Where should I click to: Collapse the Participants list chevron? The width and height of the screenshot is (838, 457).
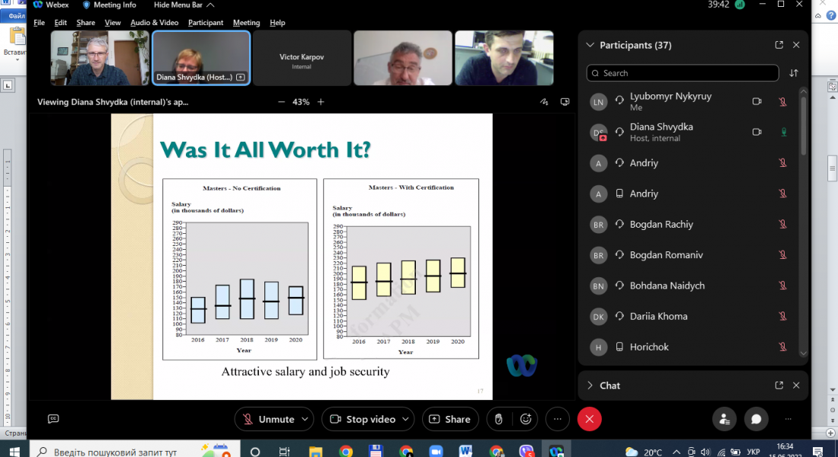(590, 45)
